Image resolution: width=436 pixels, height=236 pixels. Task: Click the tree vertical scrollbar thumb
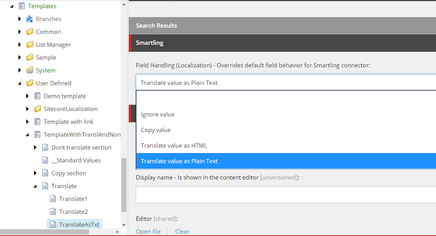(124, 185)
